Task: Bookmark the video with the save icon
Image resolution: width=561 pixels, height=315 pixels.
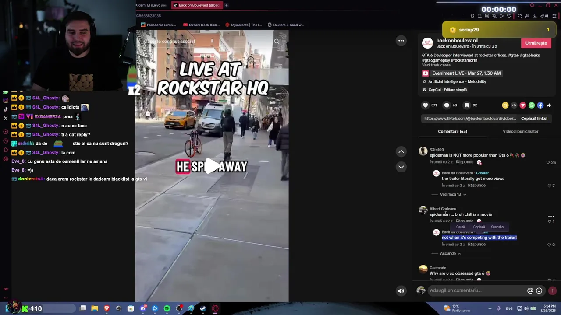Action: 467,105
